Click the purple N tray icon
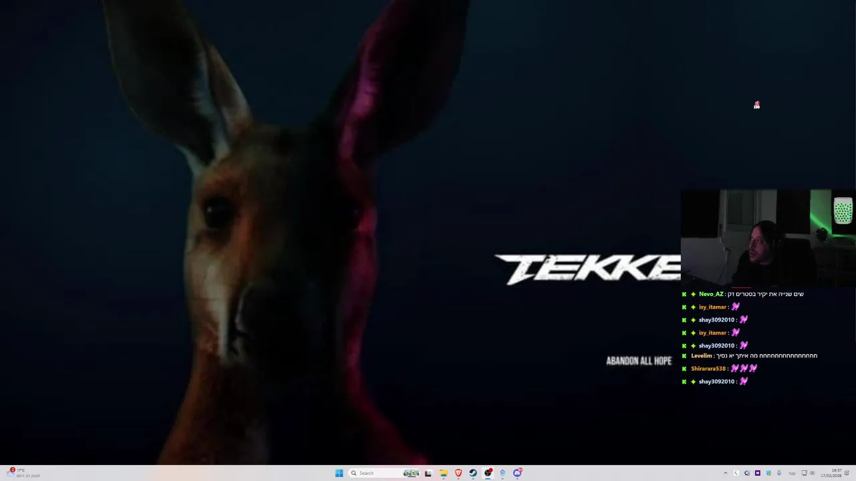Viewport: 856px width, 481px height. click(758, 473)
